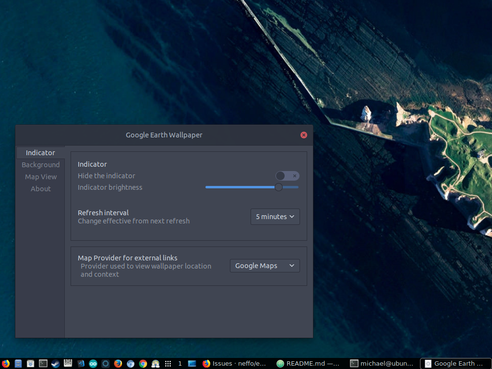Open the audio mixer sliders icon
Image resolution: width=492 pixels, height=369 pixels.
[68, 363]
